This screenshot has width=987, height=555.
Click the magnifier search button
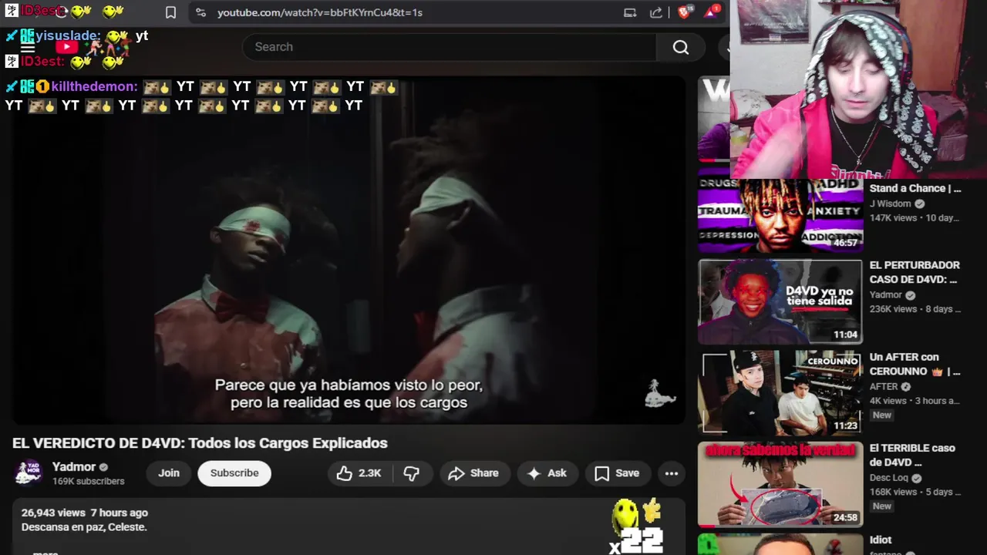click(x=680, y=47)
